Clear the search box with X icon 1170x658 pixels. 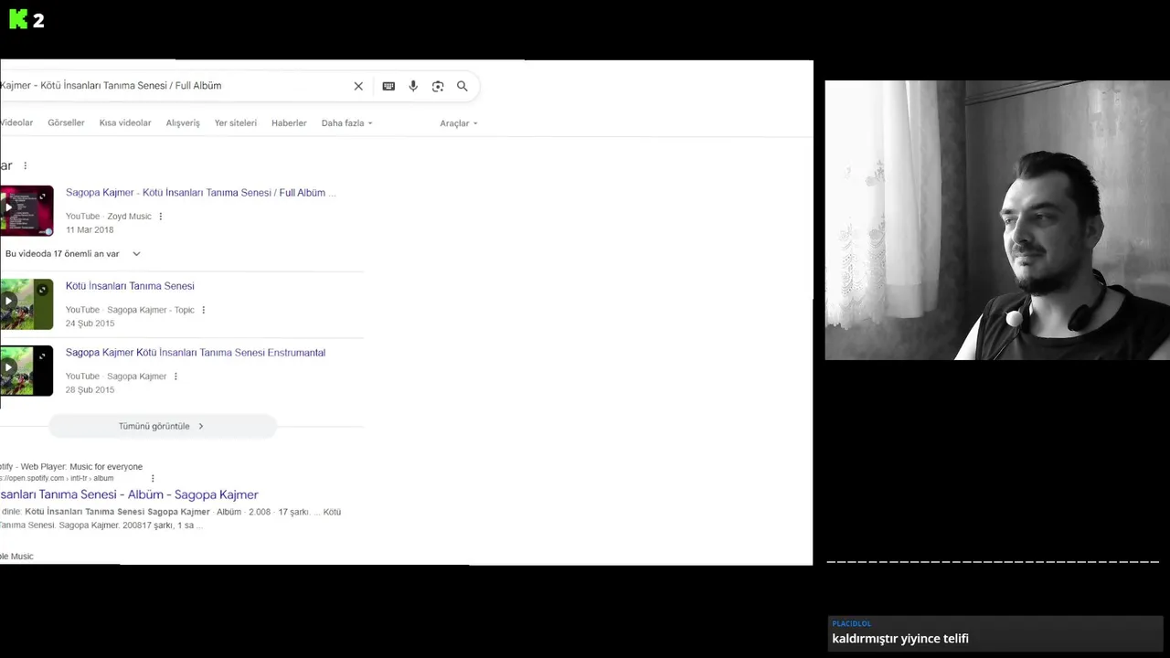[x=358, y=86]
